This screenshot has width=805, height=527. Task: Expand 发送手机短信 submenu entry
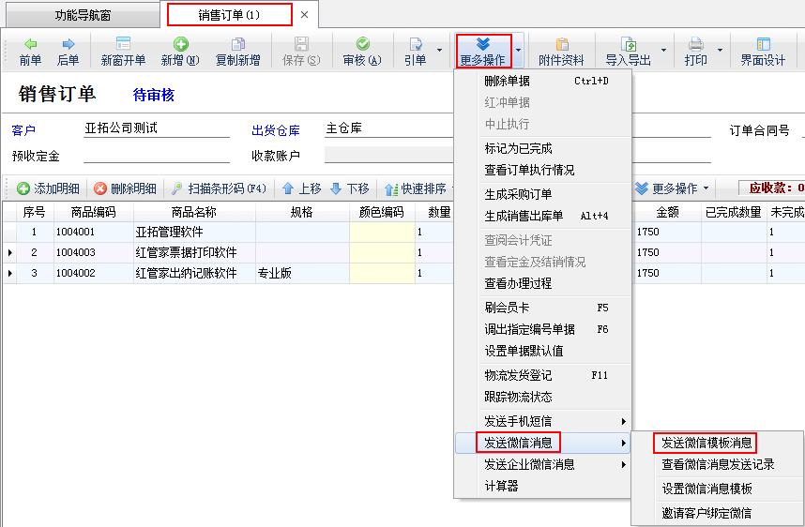(x=542, y=421)
